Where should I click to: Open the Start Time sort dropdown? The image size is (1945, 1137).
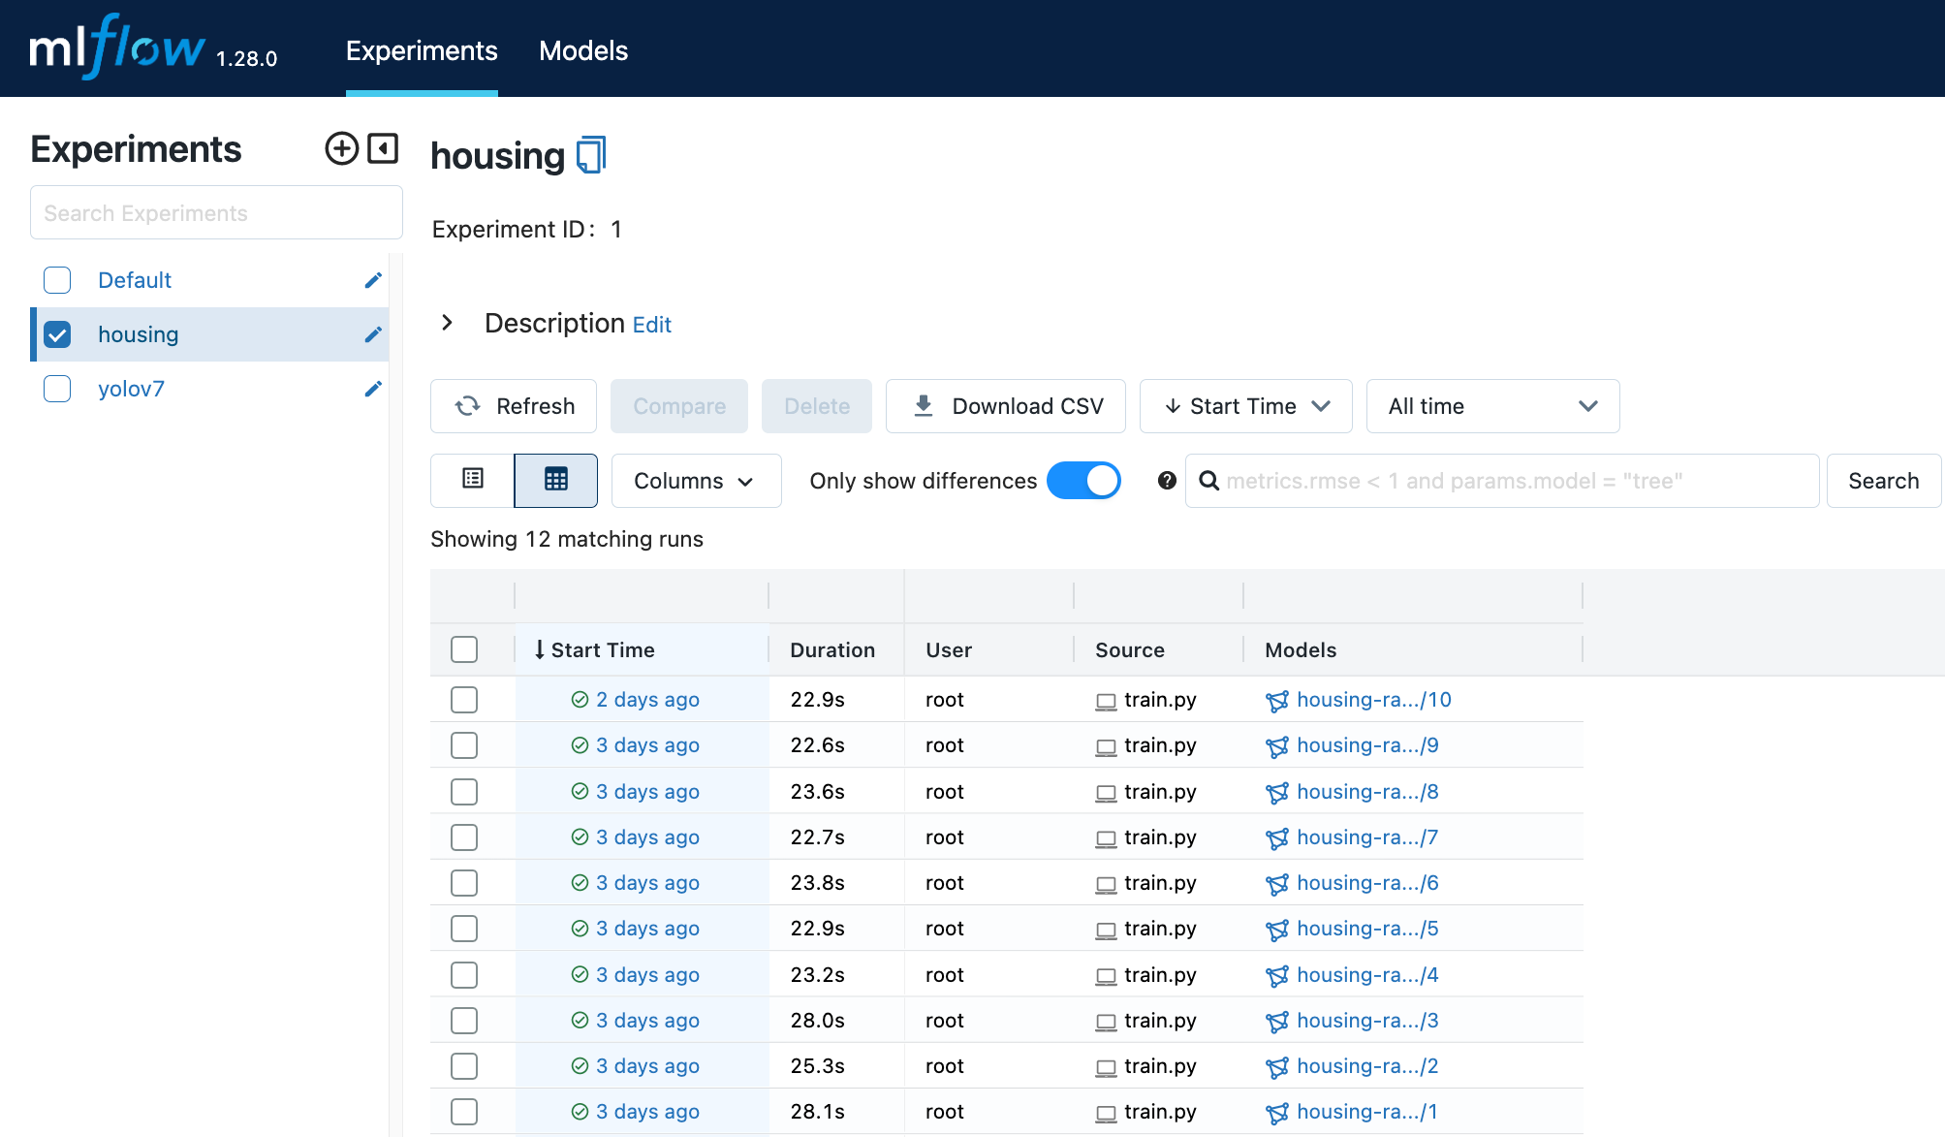point(1245,406)
